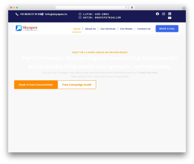Click the LLPIN checkmark icon

click(x=80, y=14)
